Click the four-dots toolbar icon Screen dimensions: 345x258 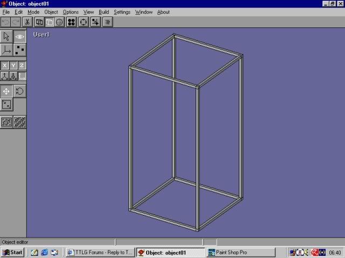[x=71, y=22]
